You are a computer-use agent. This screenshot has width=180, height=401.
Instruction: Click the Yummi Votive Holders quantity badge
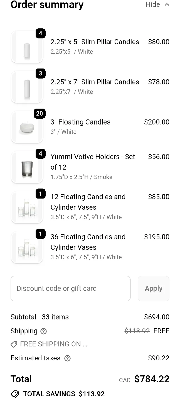[40, 154]
